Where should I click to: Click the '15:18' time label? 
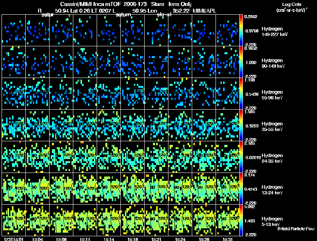(x=133, y=239)
